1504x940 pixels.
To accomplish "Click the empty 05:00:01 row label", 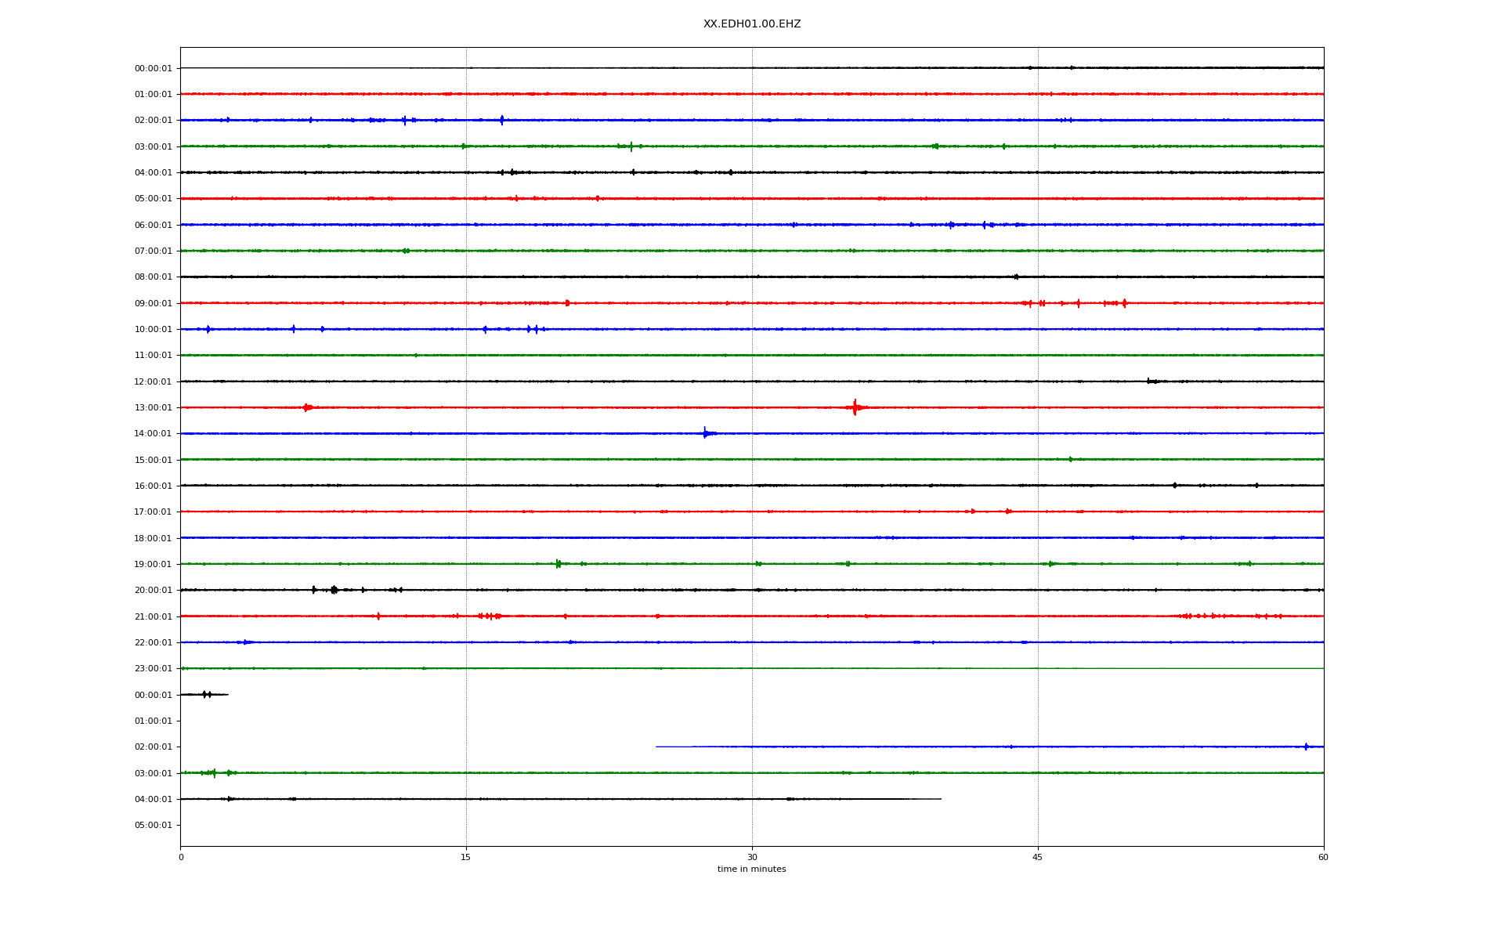I will click(x=153, y=825).
